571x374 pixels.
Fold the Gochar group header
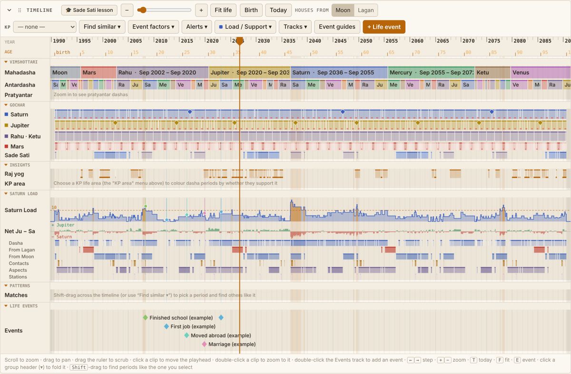coord(15,105)
